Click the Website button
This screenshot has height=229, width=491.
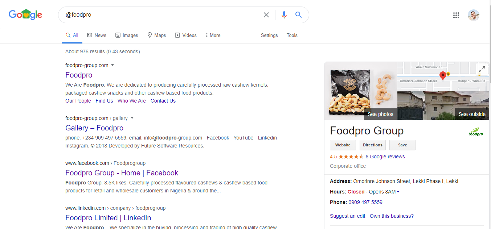(343, 145)
